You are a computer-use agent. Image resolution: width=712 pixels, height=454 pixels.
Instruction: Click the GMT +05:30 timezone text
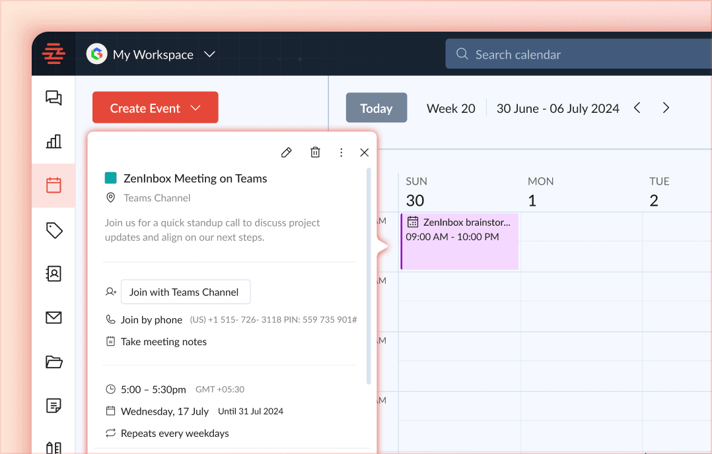(x=220, y=389)
